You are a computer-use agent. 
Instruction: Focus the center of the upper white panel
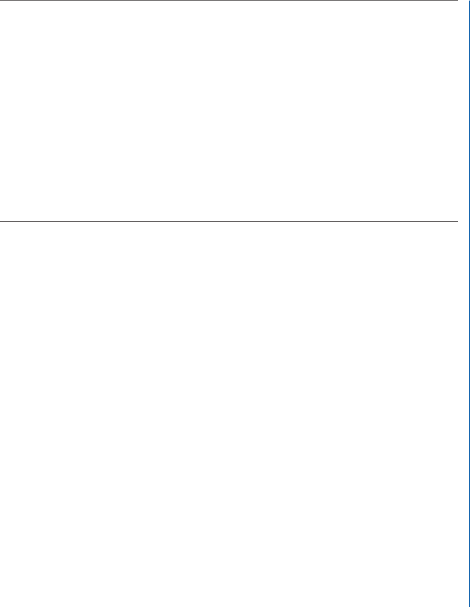[229, 111]
